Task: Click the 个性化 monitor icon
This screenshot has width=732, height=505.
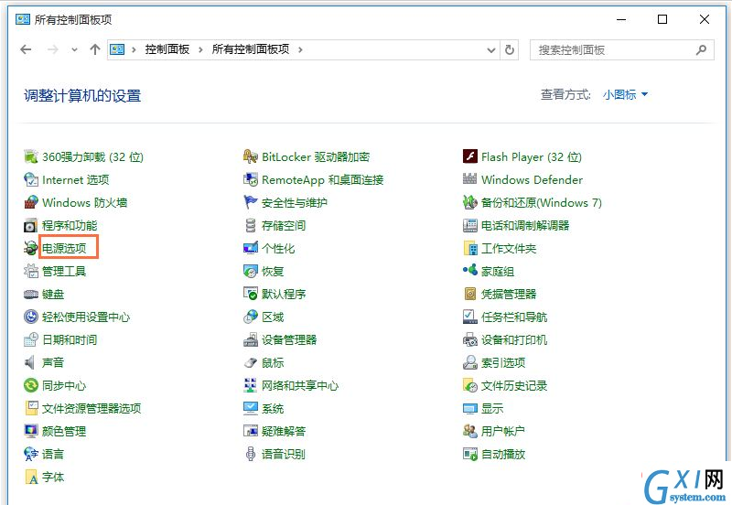Action: (x=251, y=248)
